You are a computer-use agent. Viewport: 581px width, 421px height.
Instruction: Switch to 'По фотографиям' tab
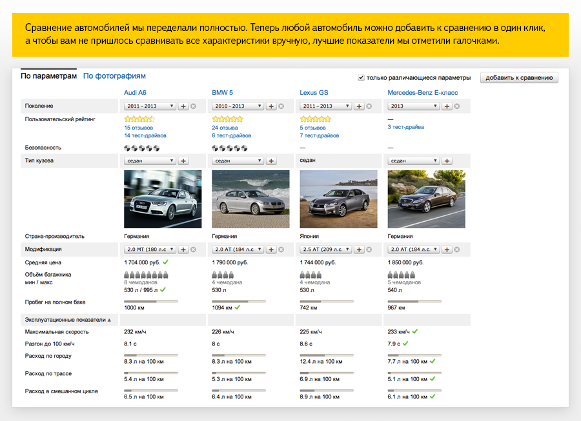(114, 76)
